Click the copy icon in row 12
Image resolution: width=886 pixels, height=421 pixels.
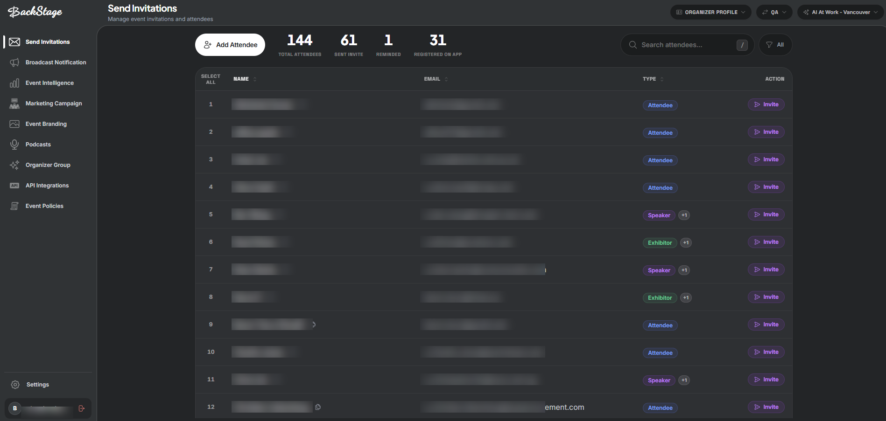(x=318, y=407)
